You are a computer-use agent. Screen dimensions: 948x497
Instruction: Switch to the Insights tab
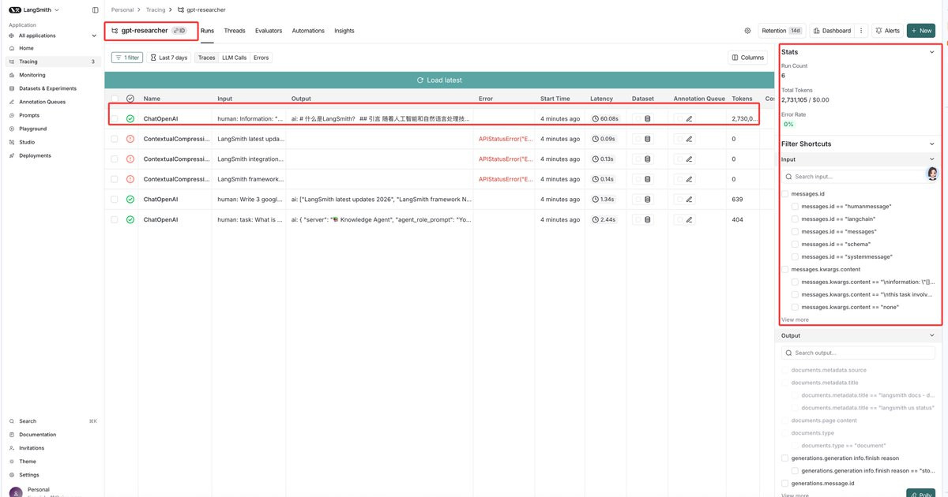click(x=344, y=31)
